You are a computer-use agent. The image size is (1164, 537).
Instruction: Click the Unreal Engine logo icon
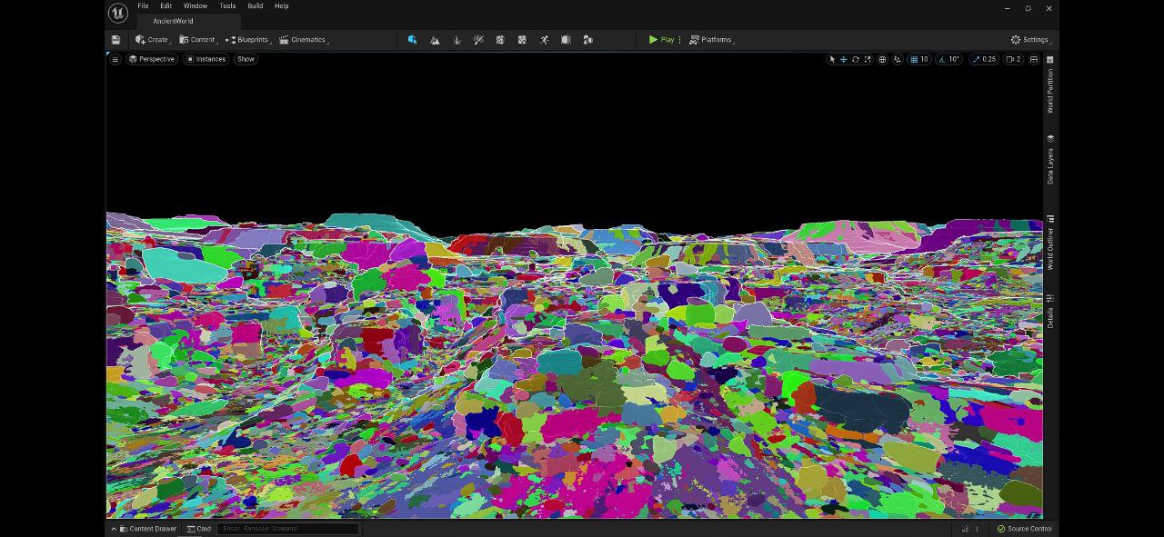(x=117, y=13)
